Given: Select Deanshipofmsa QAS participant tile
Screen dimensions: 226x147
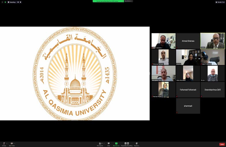Looking at the screenshot, I should tap(213, 90).
